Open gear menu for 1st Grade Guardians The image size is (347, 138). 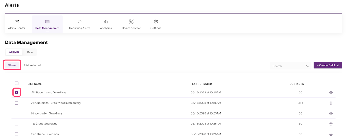coord(331,124)
